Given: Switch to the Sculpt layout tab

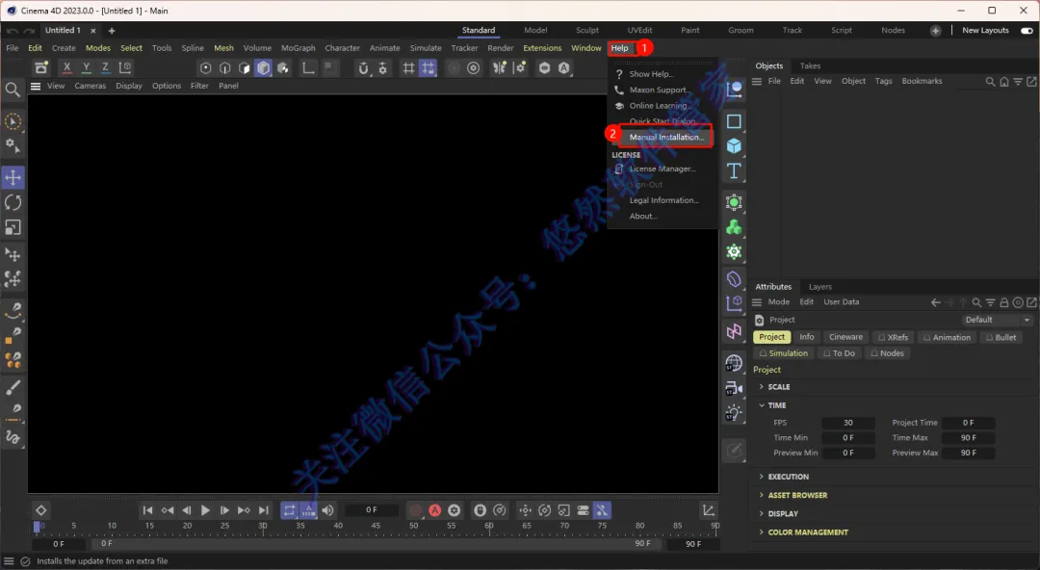Looking at the screenshot, I should tap(587, 31).
